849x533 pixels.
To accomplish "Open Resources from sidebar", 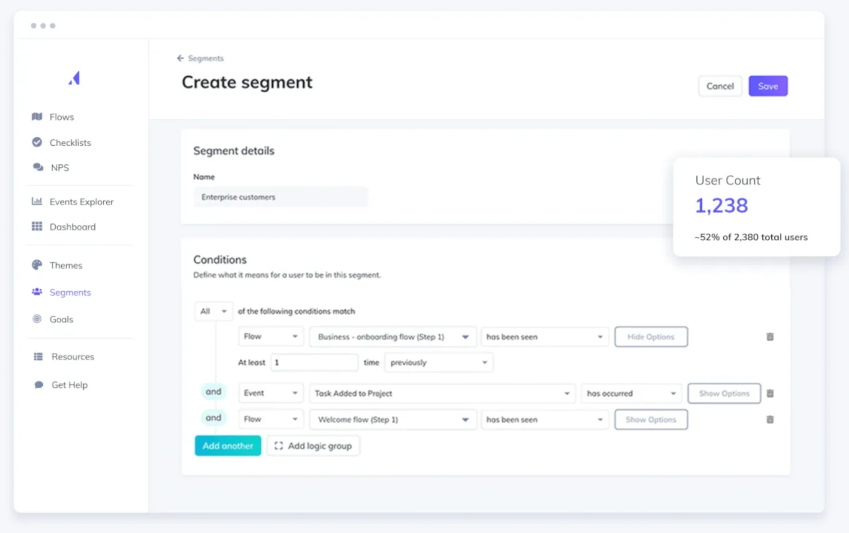I will pos(72,357).
